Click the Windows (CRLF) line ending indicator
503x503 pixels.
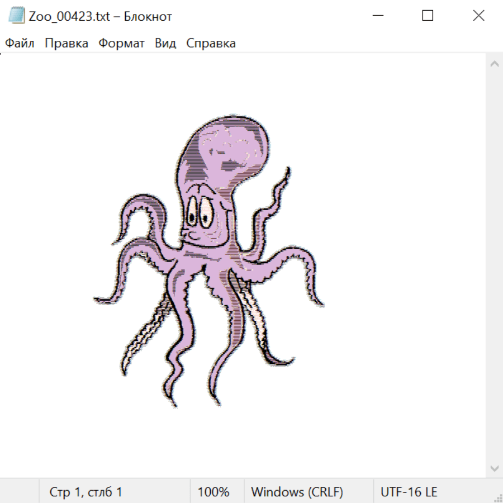(x=297, y=492)
